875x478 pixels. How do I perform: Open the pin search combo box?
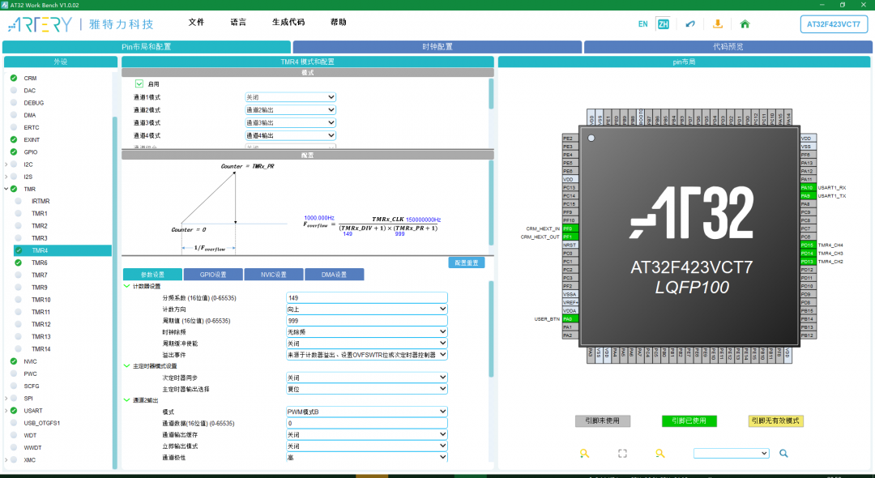pyautogui.click(x=731, y=454)
